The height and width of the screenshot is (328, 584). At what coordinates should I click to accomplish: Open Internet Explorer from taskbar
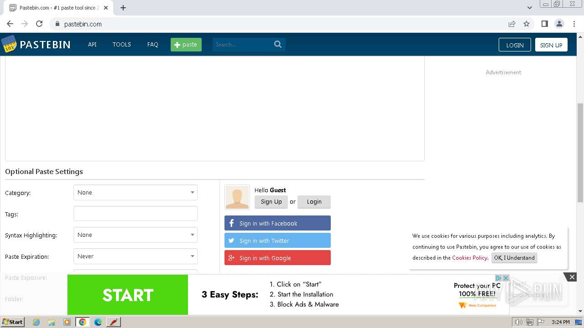click(36, 322)
